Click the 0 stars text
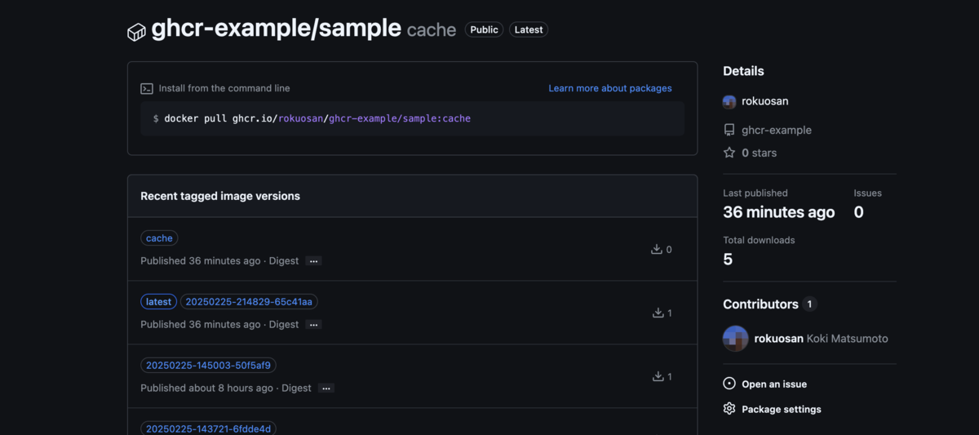The height and width of the screenshot is (435, 979). coord(759,153)
